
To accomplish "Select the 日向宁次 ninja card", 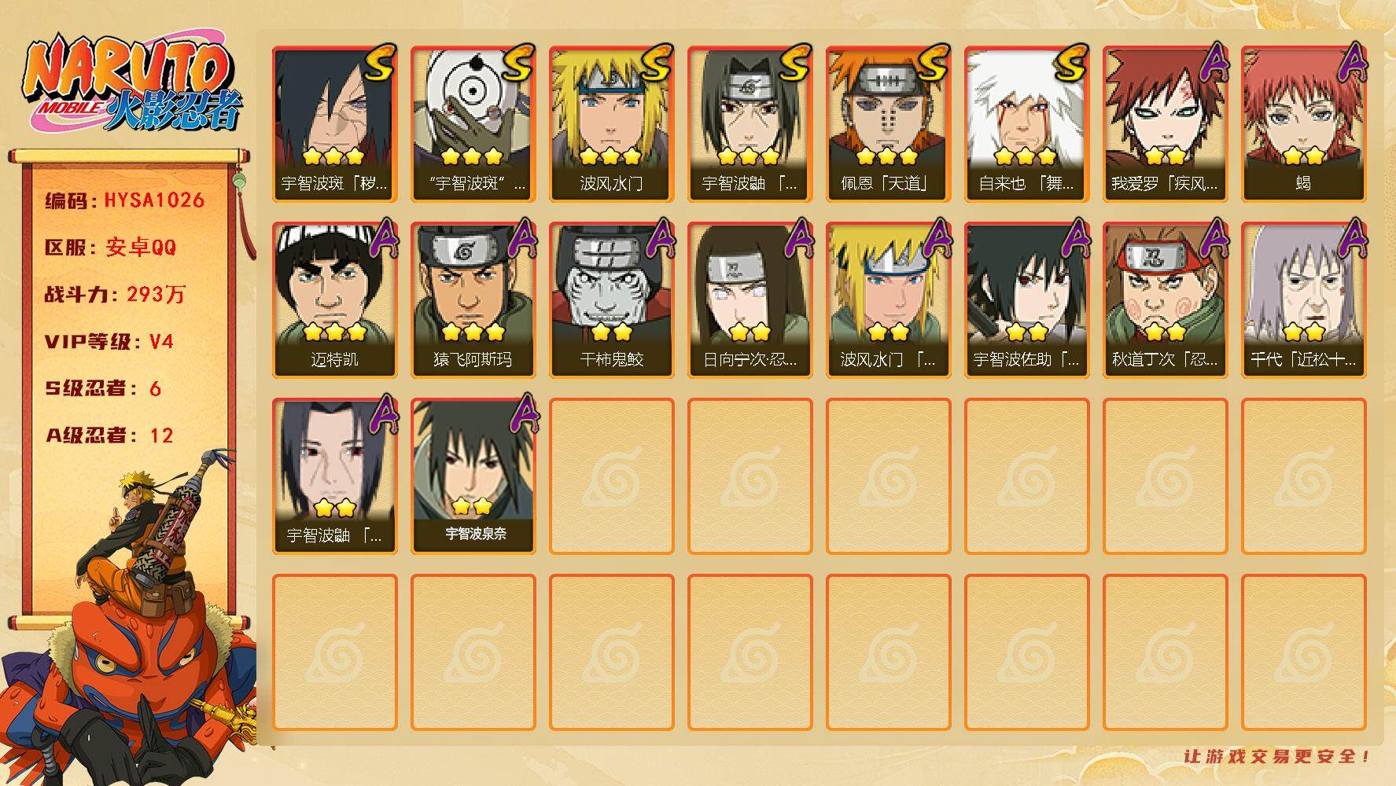I will [750, 300].
